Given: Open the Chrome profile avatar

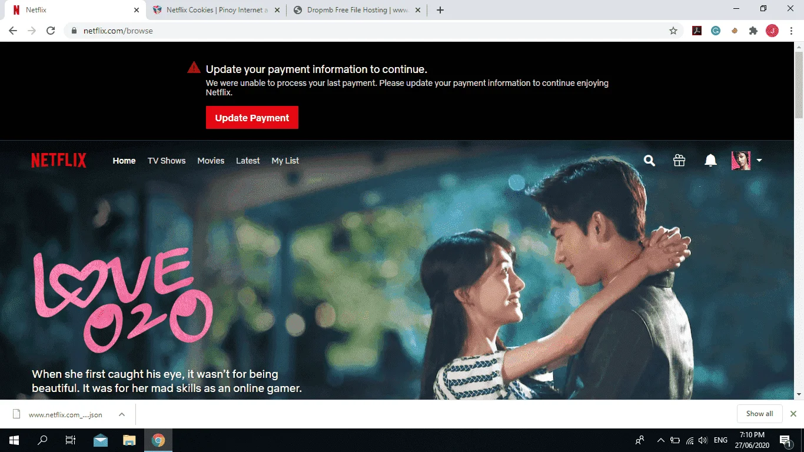Looking at the screenshot, I should 772,31.
